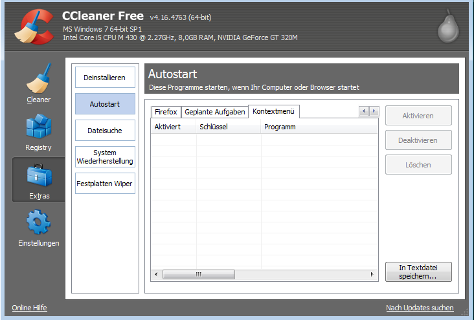474x320 pixels.
Task: Click version text v4.16.4763 (64-bit)
Action: 181,17
